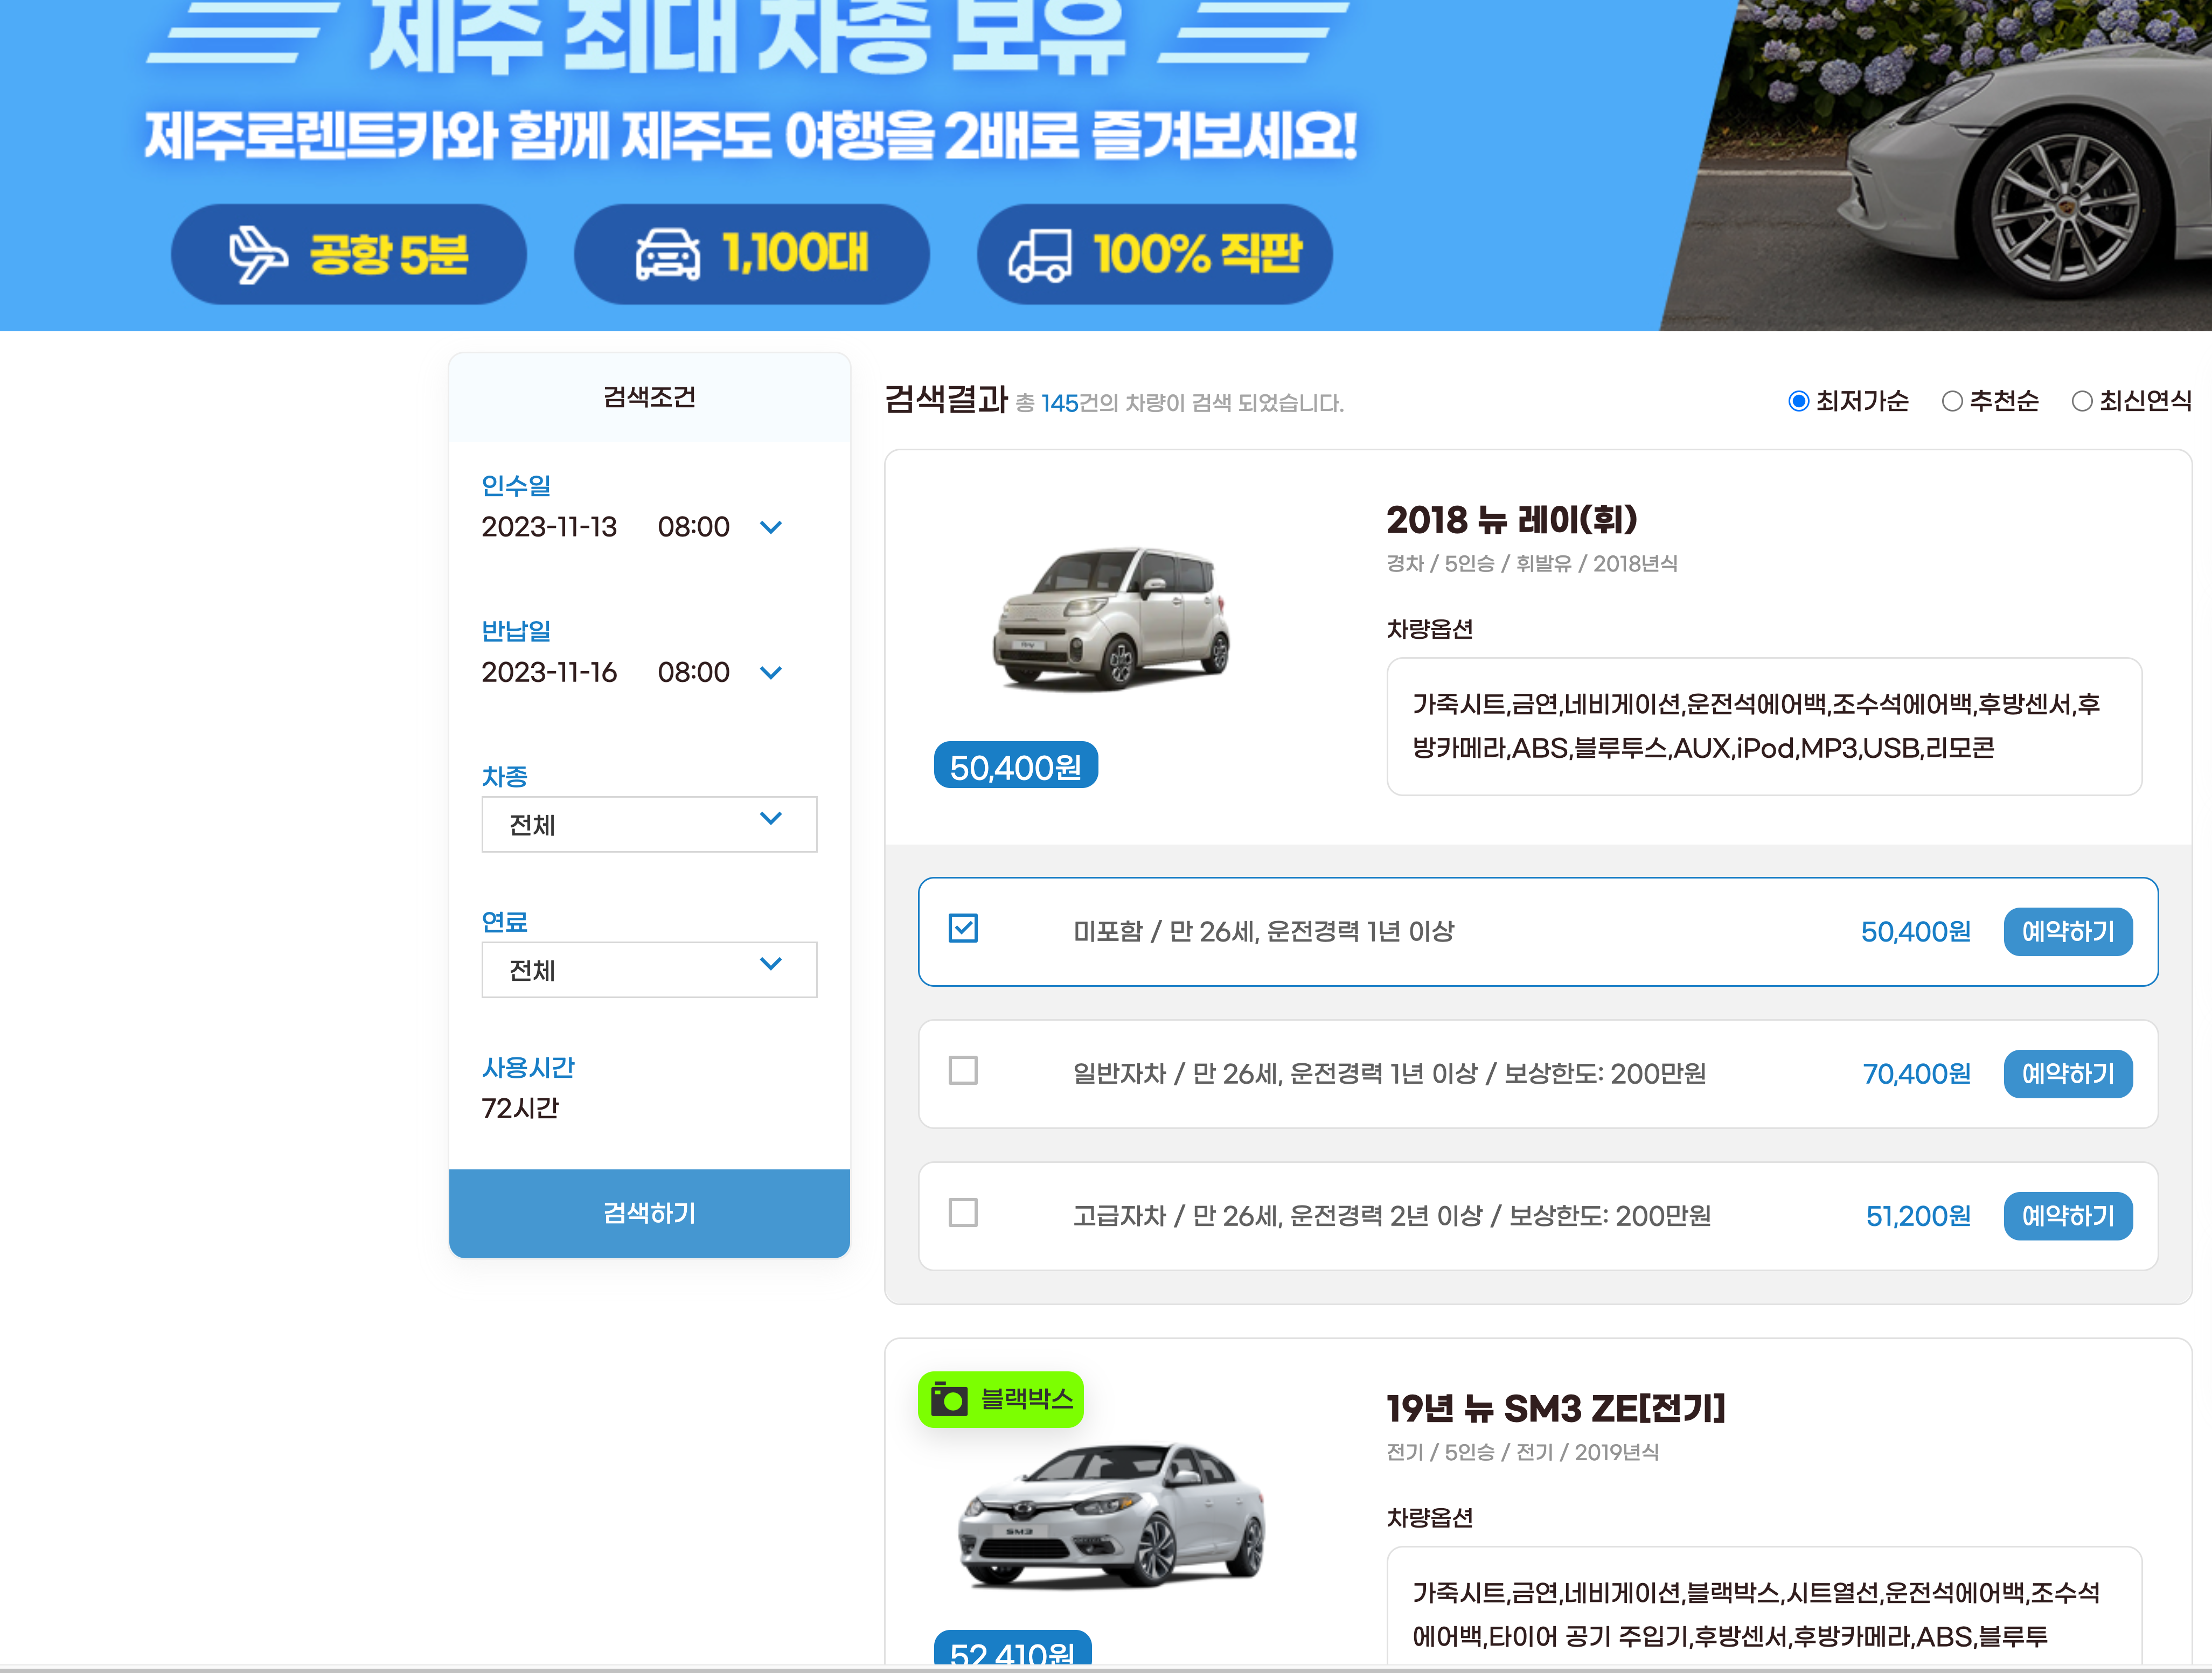Click the camera icon on the 블랙박스 badge
Viewport: 2212px width, 1673px height.
950,1399
